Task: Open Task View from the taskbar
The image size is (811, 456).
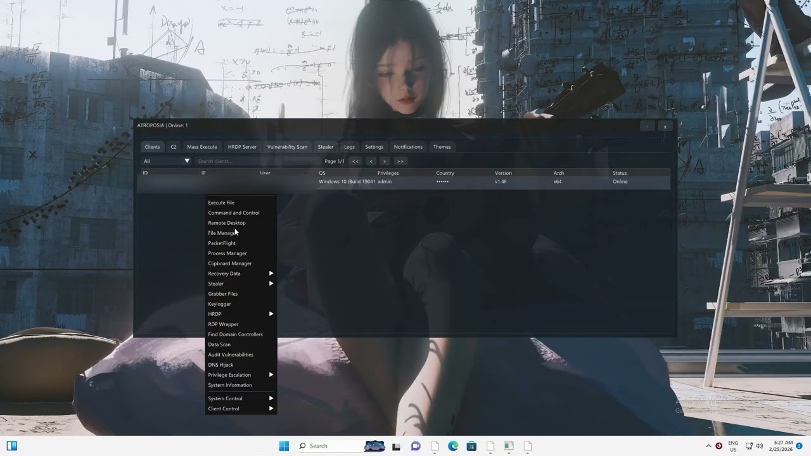Action: (x=397, y=446)
